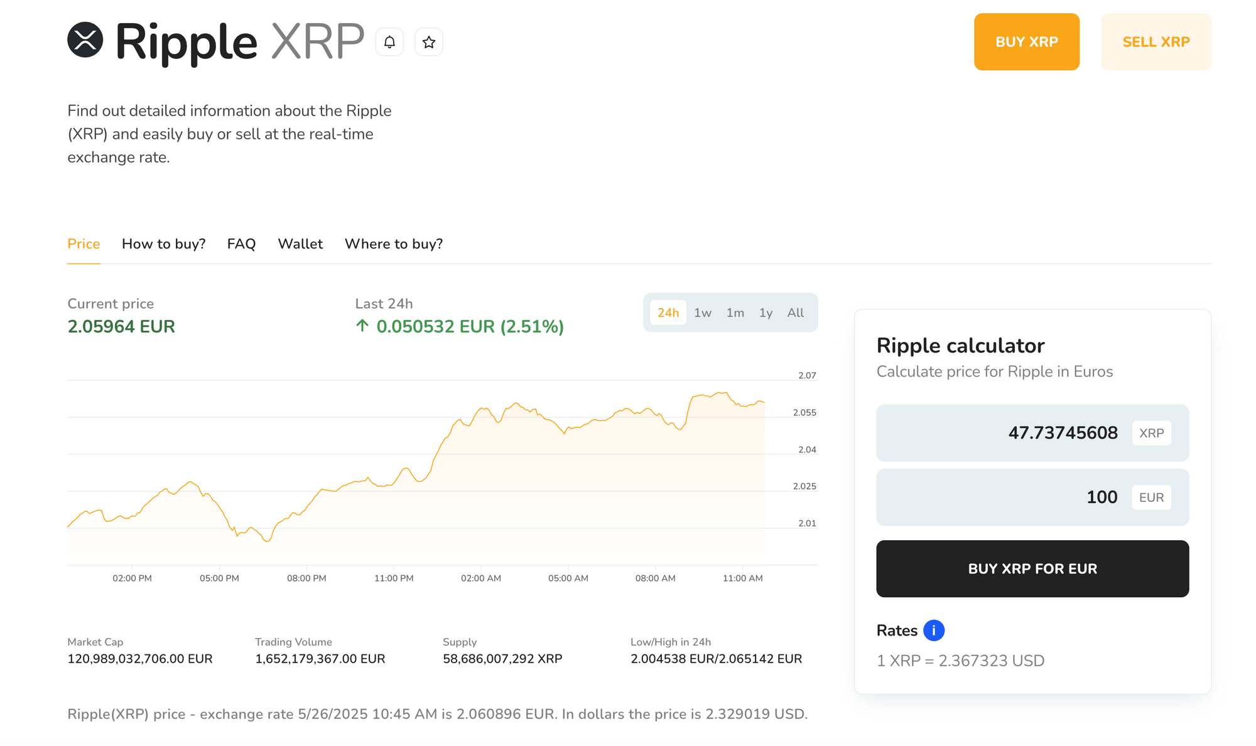Select the XRP currency label in calculator
The image size is (1256, 746).
coord(1151,433)
